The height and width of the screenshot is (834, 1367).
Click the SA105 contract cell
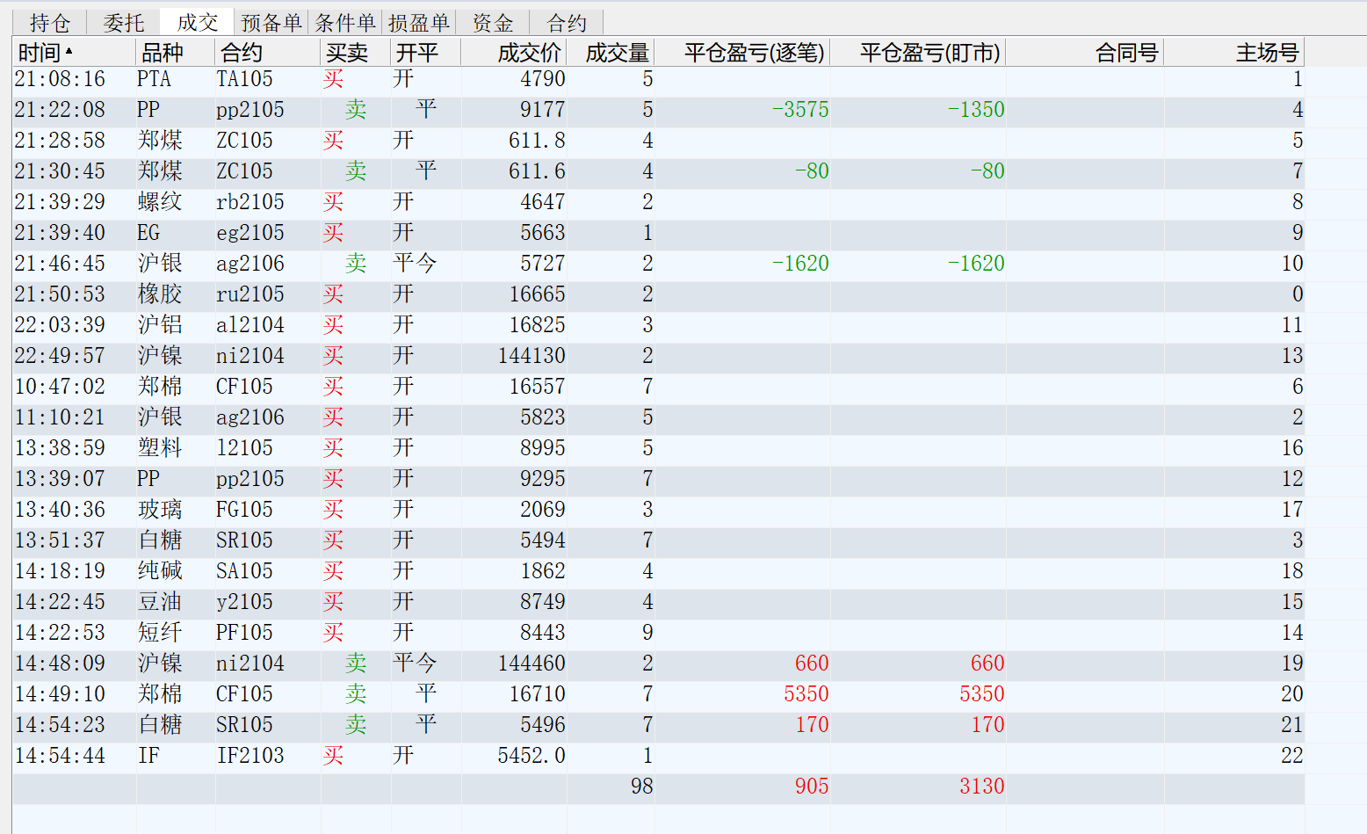tap(244, 571)
